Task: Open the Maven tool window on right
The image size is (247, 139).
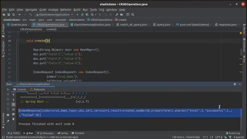Action: click(x=244, y=29)
